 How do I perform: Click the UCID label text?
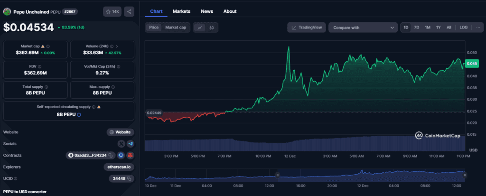(8, 178)
